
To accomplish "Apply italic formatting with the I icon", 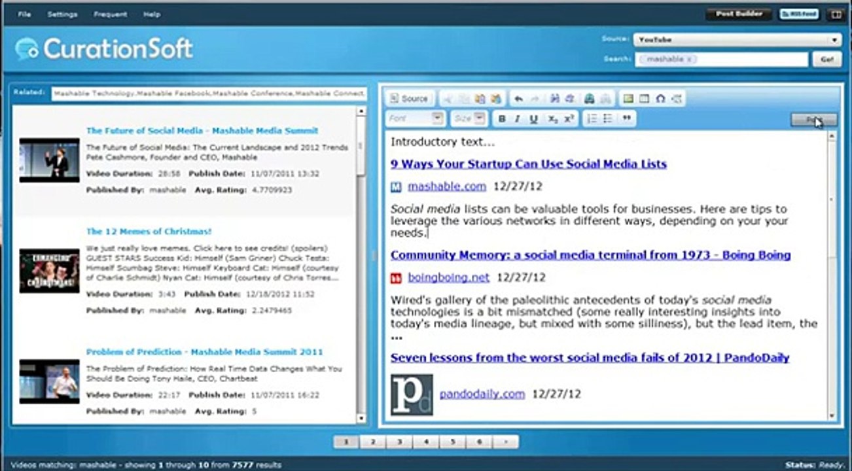I will (518, 118).
